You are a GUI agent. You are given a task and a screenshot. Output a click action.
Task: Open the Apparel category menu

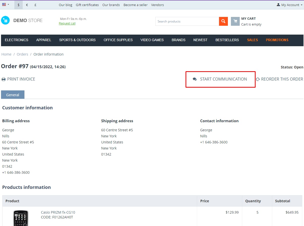[x=44, y=40]
